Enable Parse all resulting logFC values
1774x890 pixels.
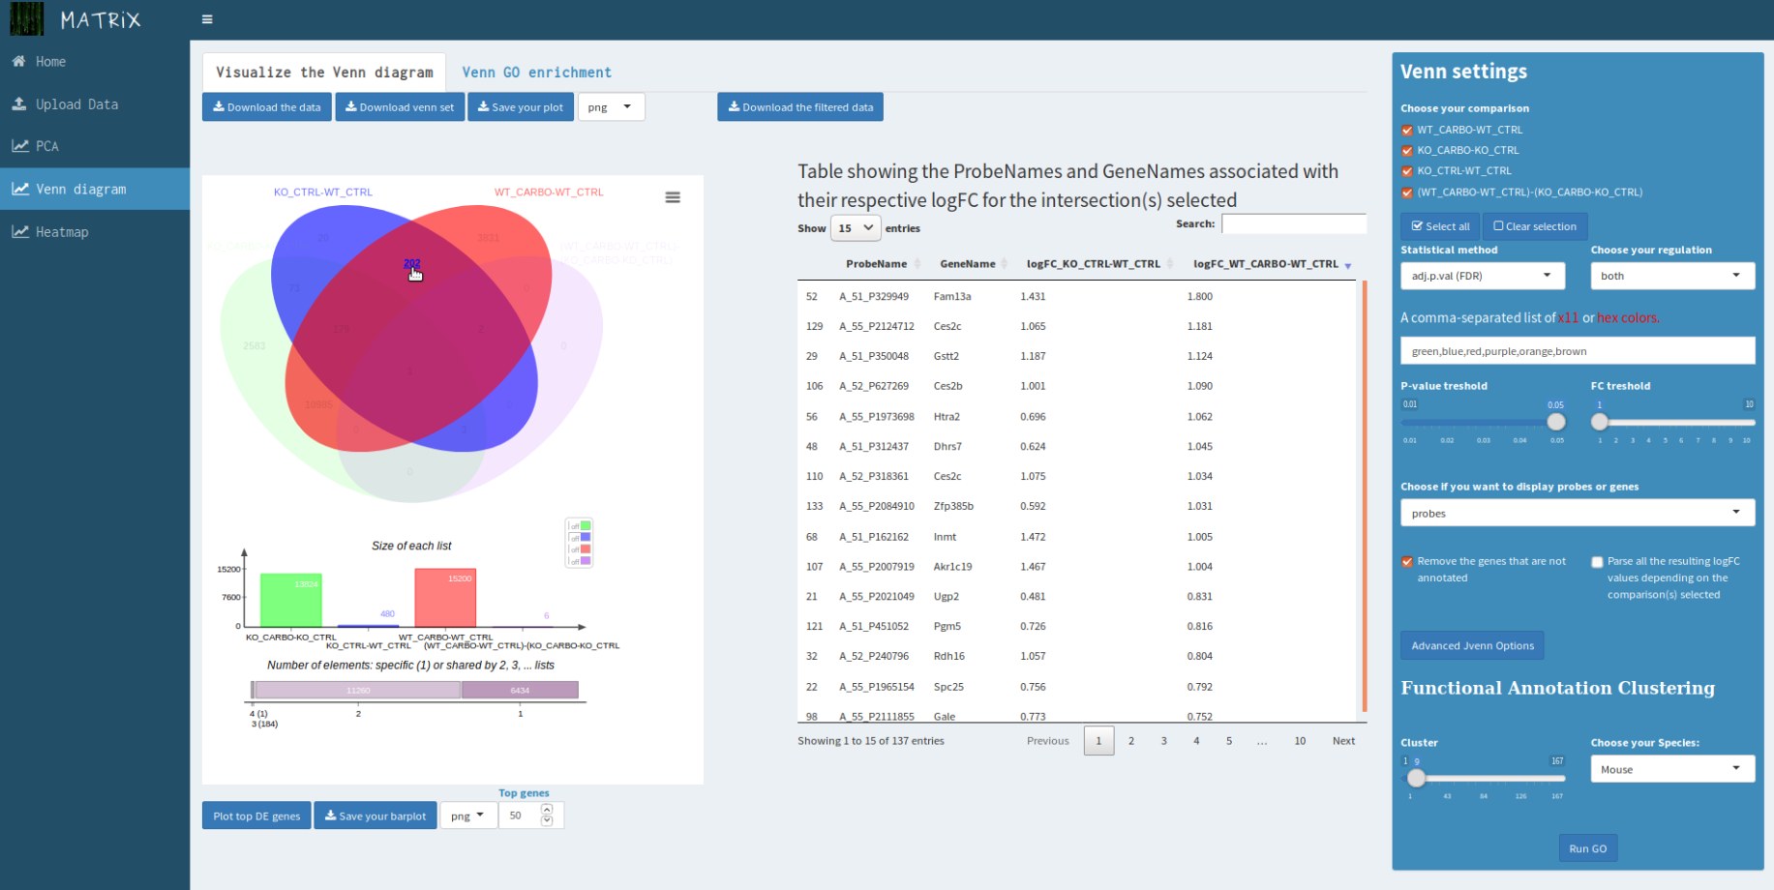pyautogui.click(x=1597, y=562)
